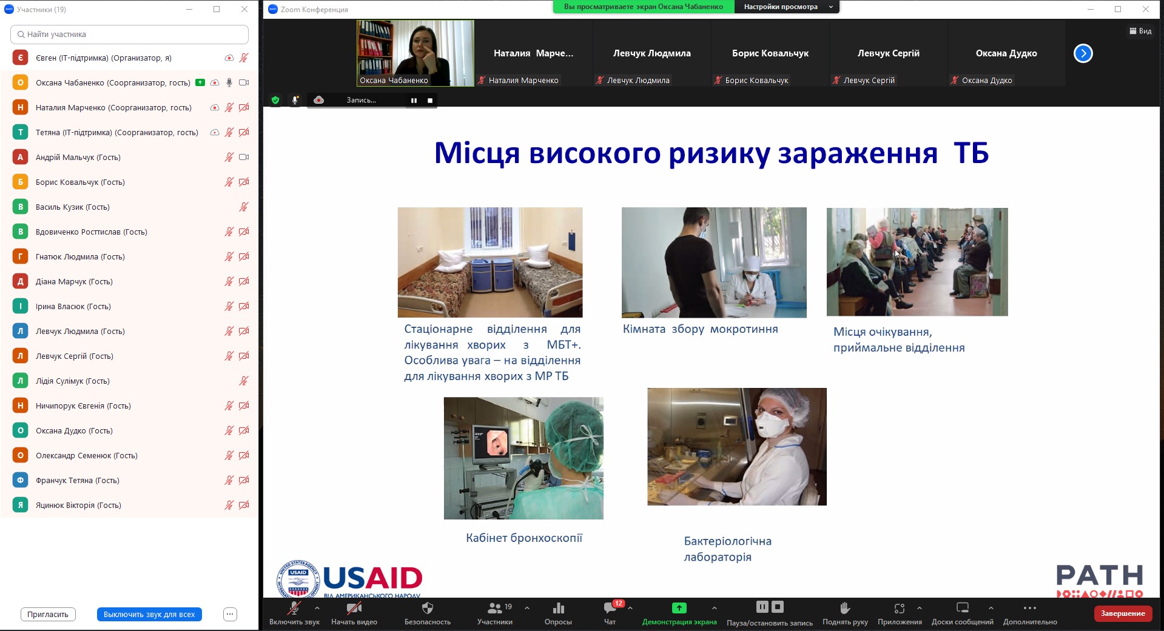This screenshot has width=1164, height=631.
Task: Expand the audio settings arrow beside microphone
Action: 317,608
